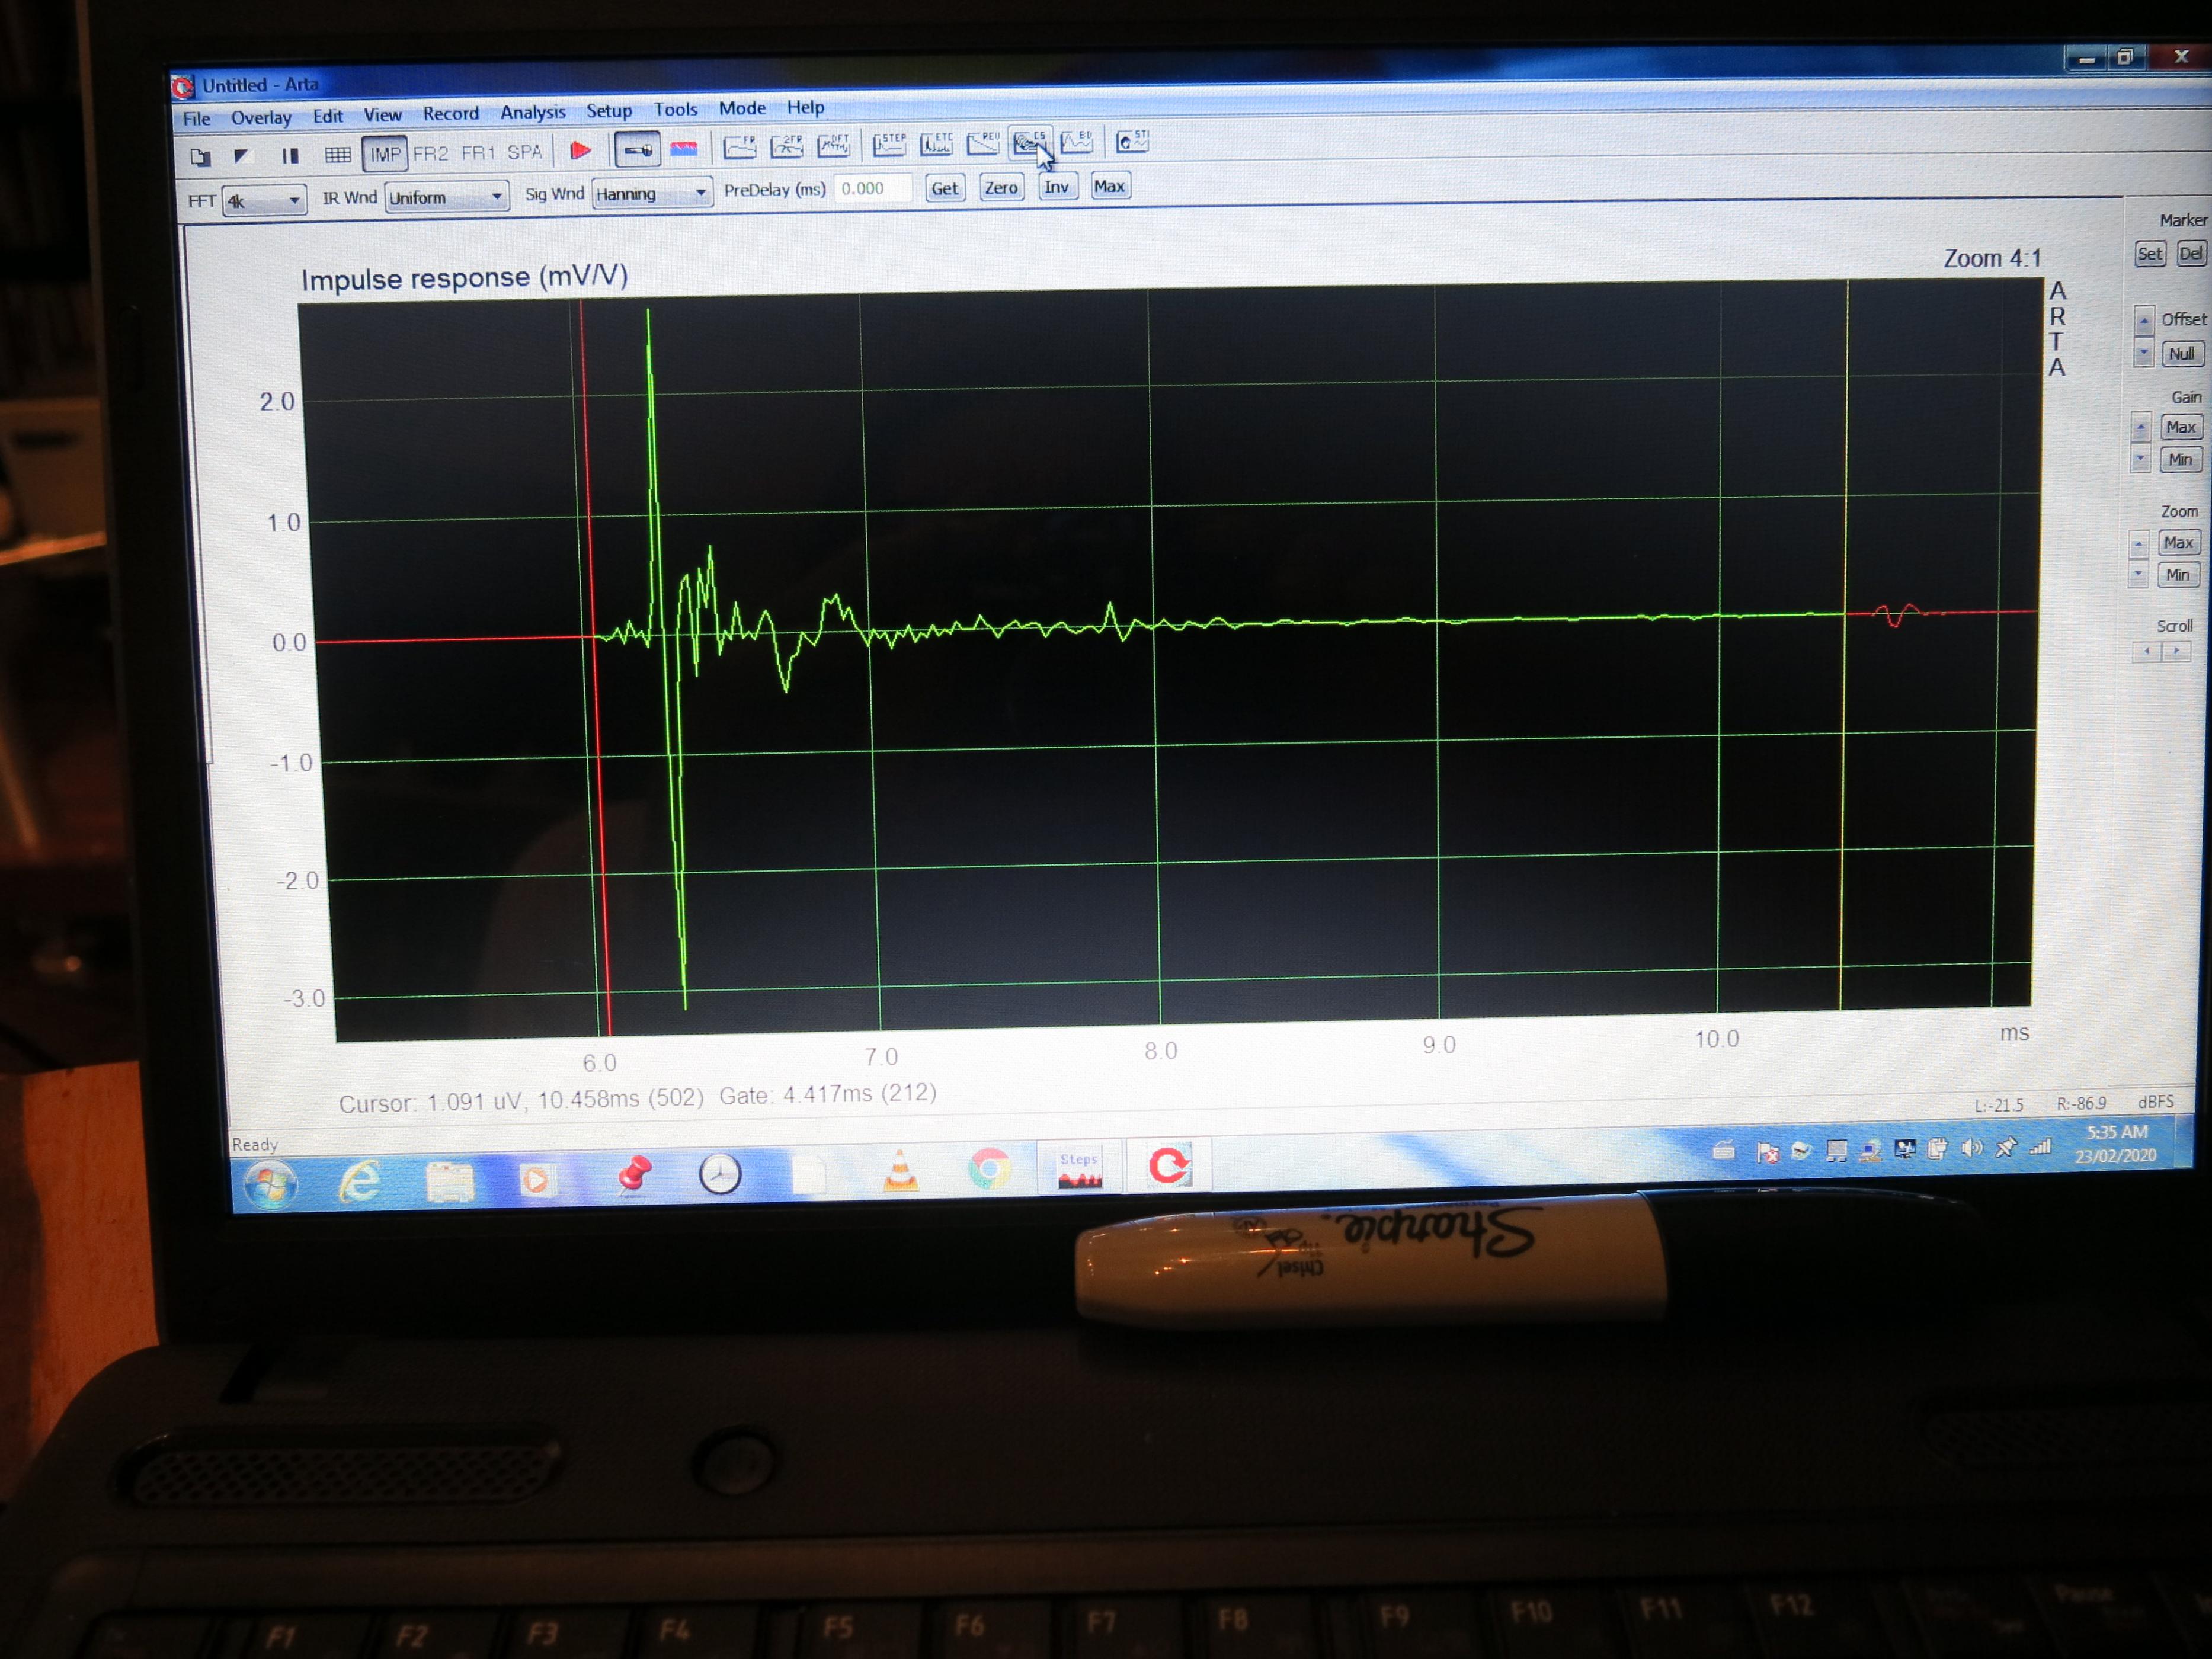Open Internet Explorer from the taskbar
This screenshot has width=2212, height=1659.
359,1182
